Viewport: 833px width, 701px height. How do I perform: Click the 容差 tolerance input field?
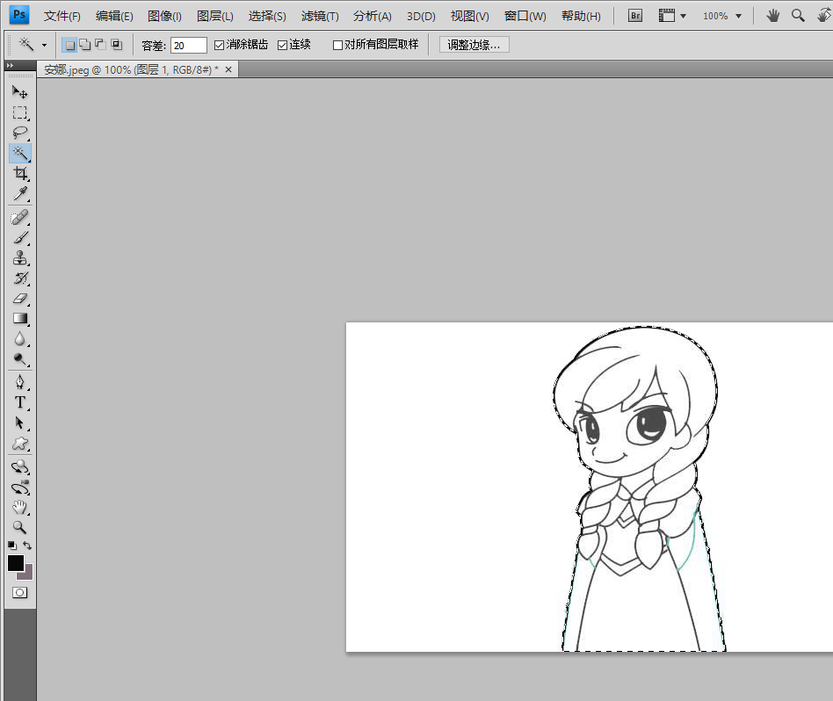tap(189, 45)
